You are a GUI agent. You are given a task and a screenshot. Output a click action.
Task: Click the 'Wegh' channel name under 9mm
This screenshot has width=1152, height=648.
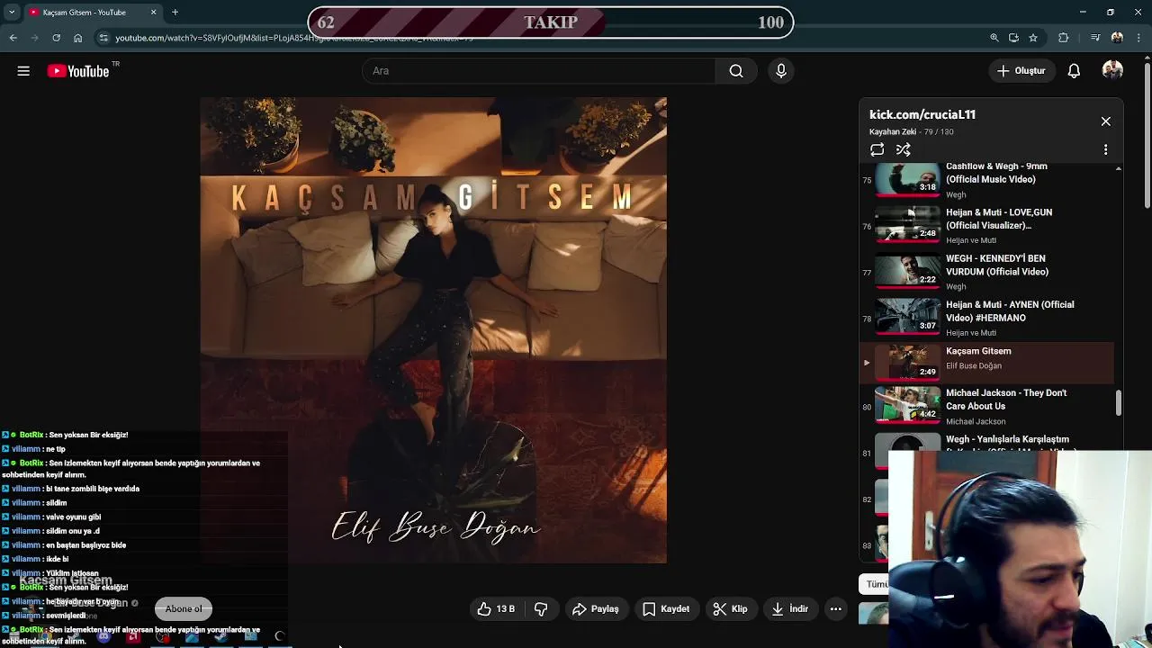coord(956,194)
